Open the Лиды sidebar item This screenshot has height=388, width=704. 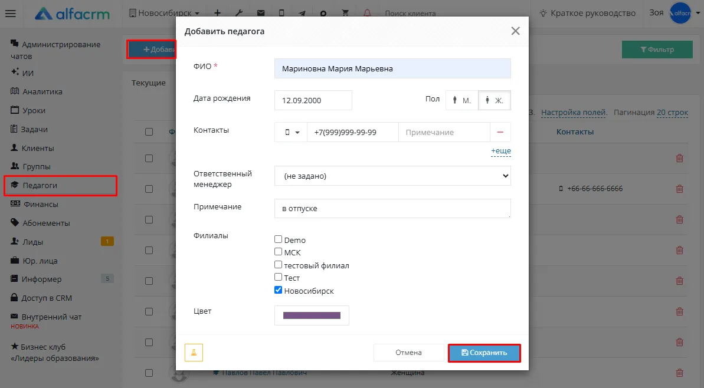[27, 242]
